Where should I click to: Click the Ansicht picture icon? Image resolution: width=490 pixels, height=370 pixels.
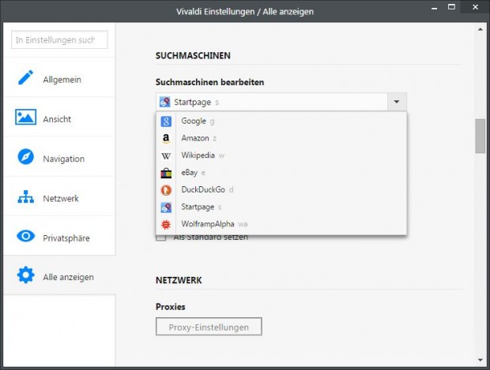tap(25, 117)
